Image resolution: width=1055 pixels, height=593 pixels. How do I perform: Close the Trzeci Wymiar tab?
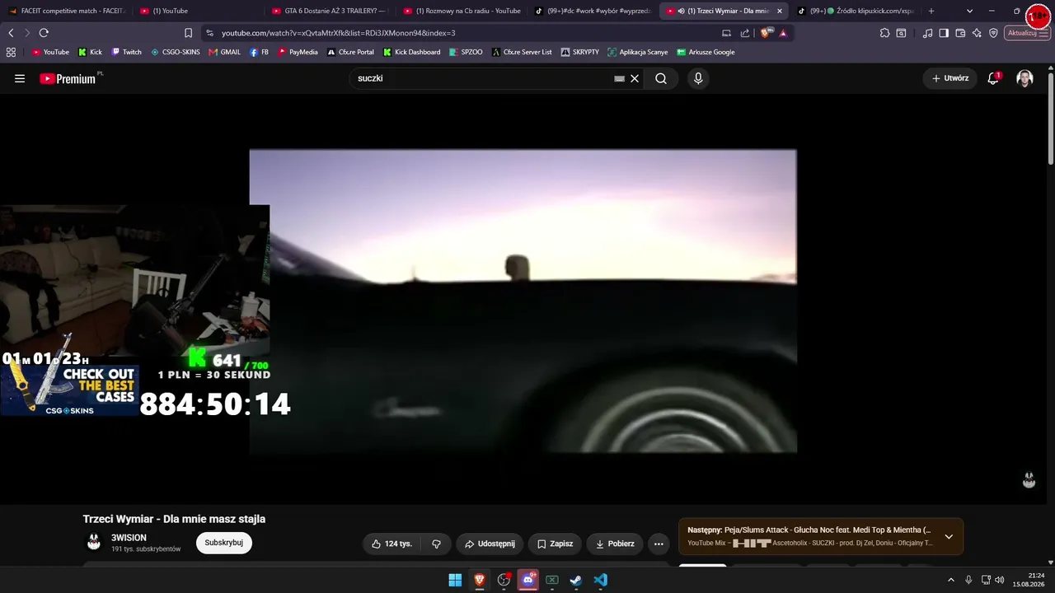click(x=780, y=11)
